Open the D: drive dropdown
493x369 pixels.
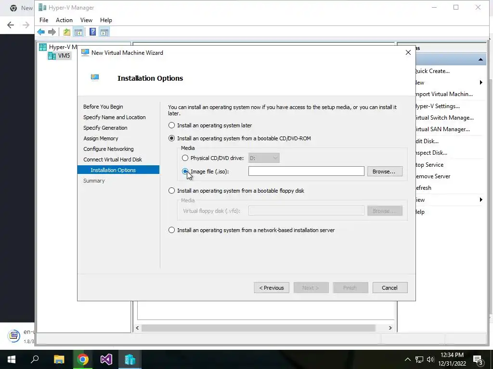pyautogui.click(x=264, y=158)
